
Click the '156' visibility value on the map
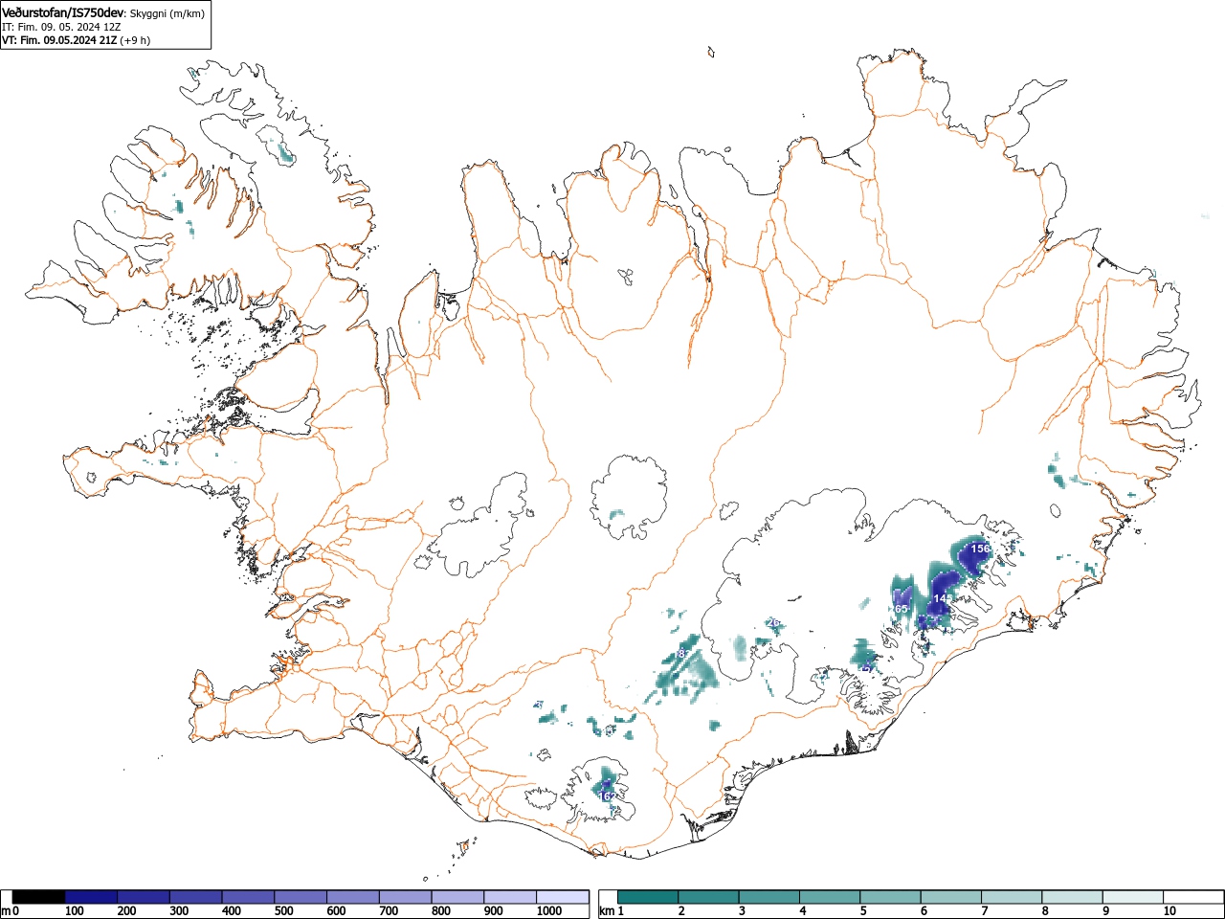tap(980, 549)
